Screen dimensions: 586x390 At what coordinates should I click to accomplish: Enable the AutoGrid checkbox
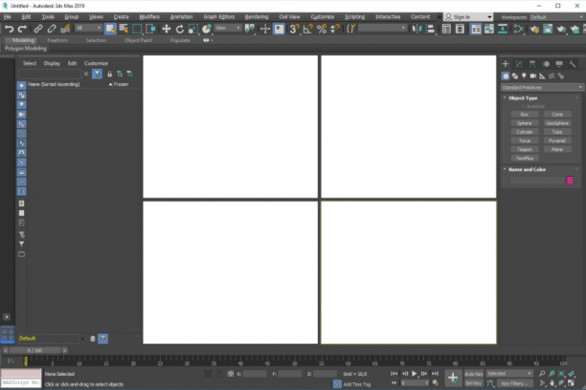(x=524, y=106)
